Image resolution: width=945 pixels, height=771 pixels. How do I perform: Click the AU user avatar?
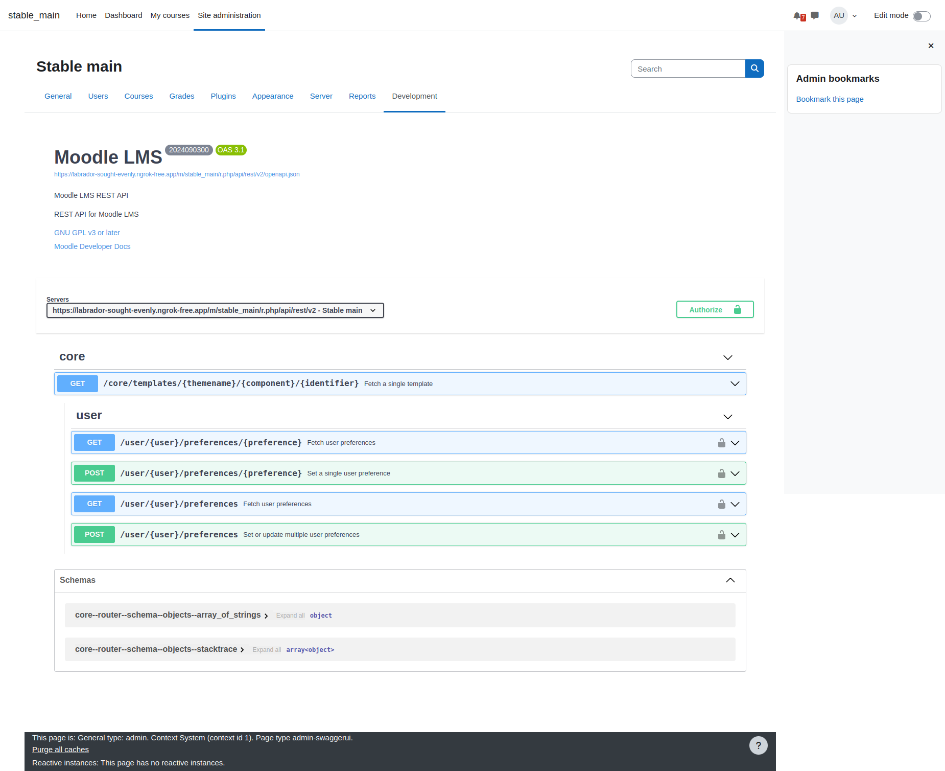tap(839, 15)
